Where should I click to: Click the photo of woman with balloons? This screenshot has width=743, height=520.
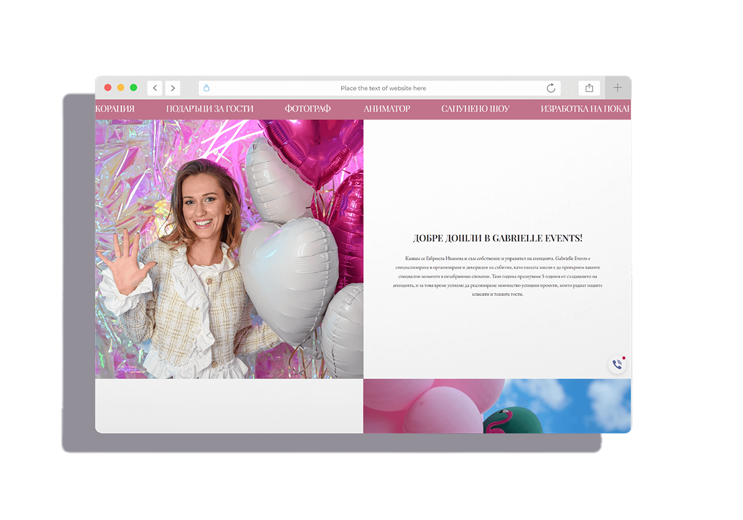pyautogui.click(x=229, y=249)
